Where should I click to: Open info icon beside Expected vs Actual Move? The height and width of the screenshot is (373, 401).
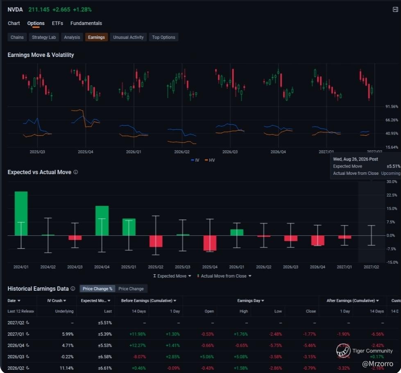coord(76,172)
